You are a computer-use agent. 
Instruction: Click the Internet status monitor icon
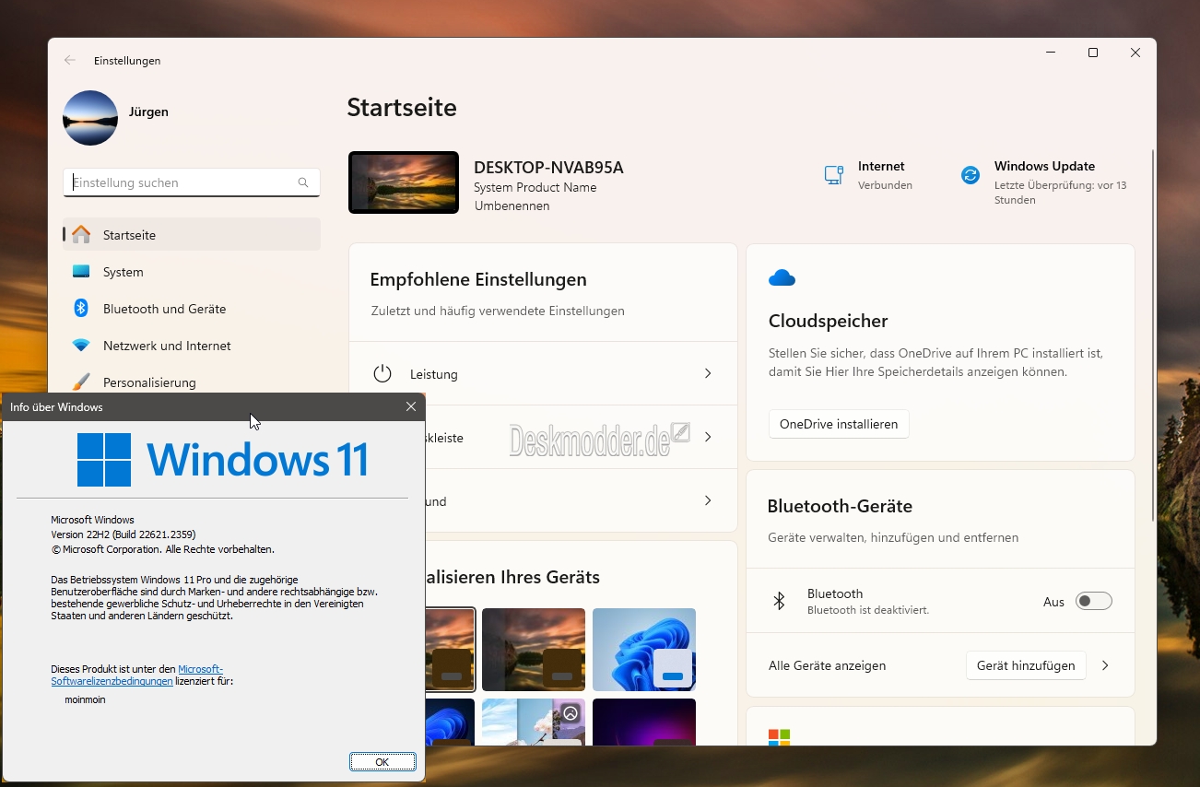[834, 175]
